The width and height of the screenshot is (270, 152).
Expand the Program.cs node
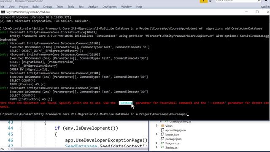(x=157, y=143)
